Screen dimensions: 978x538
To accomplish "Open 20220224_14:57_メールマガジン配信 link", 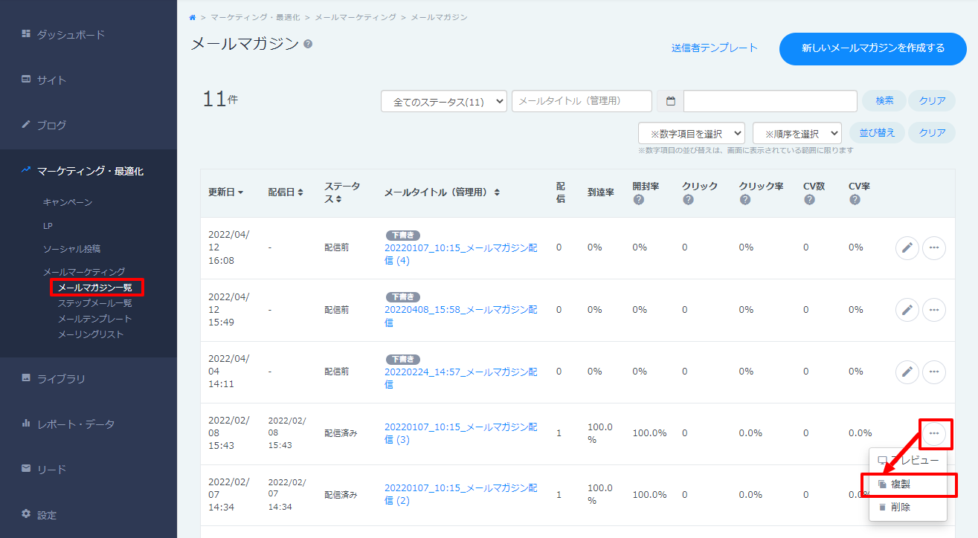I will click(460, 377).
